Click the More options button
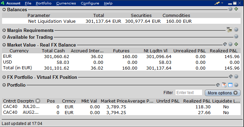244x127 pixels. click(x=223, y=93)
